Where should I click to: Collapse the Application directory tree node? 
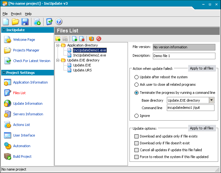(x=58, y=45)
